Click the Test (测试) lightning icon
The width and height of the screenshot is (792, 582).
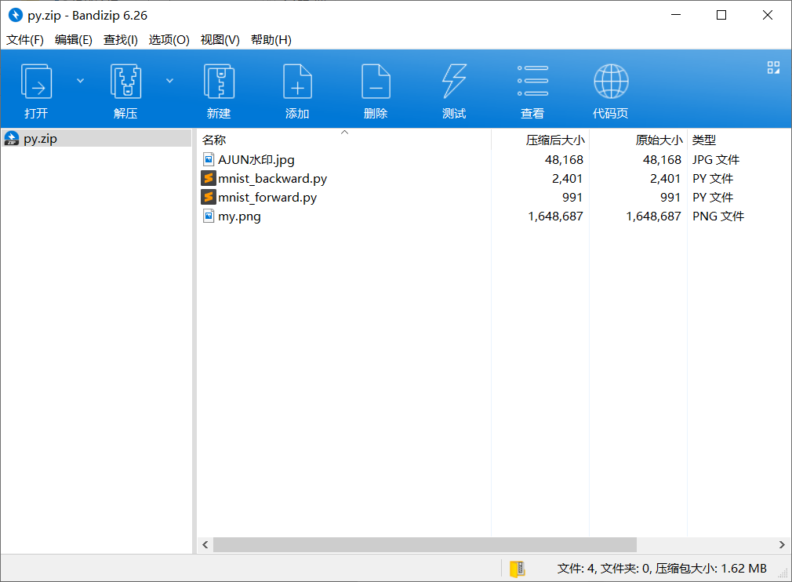pyautogui.click(x=454, y=82)
